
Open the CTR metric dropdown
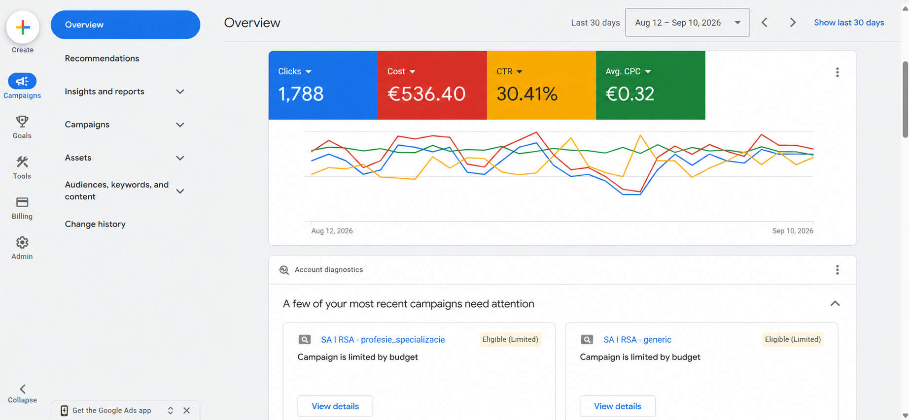(x=520, y=72)
